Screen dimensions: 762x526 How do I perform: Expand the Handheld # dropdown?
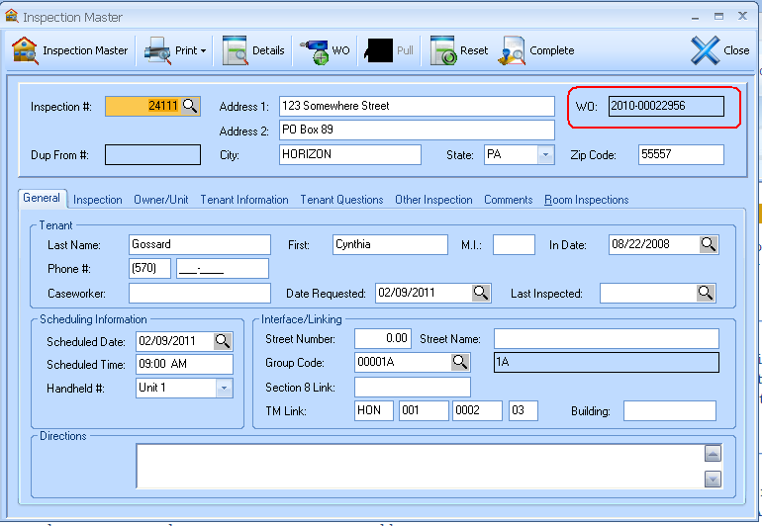pyautogui.click(x=224, y=389)
